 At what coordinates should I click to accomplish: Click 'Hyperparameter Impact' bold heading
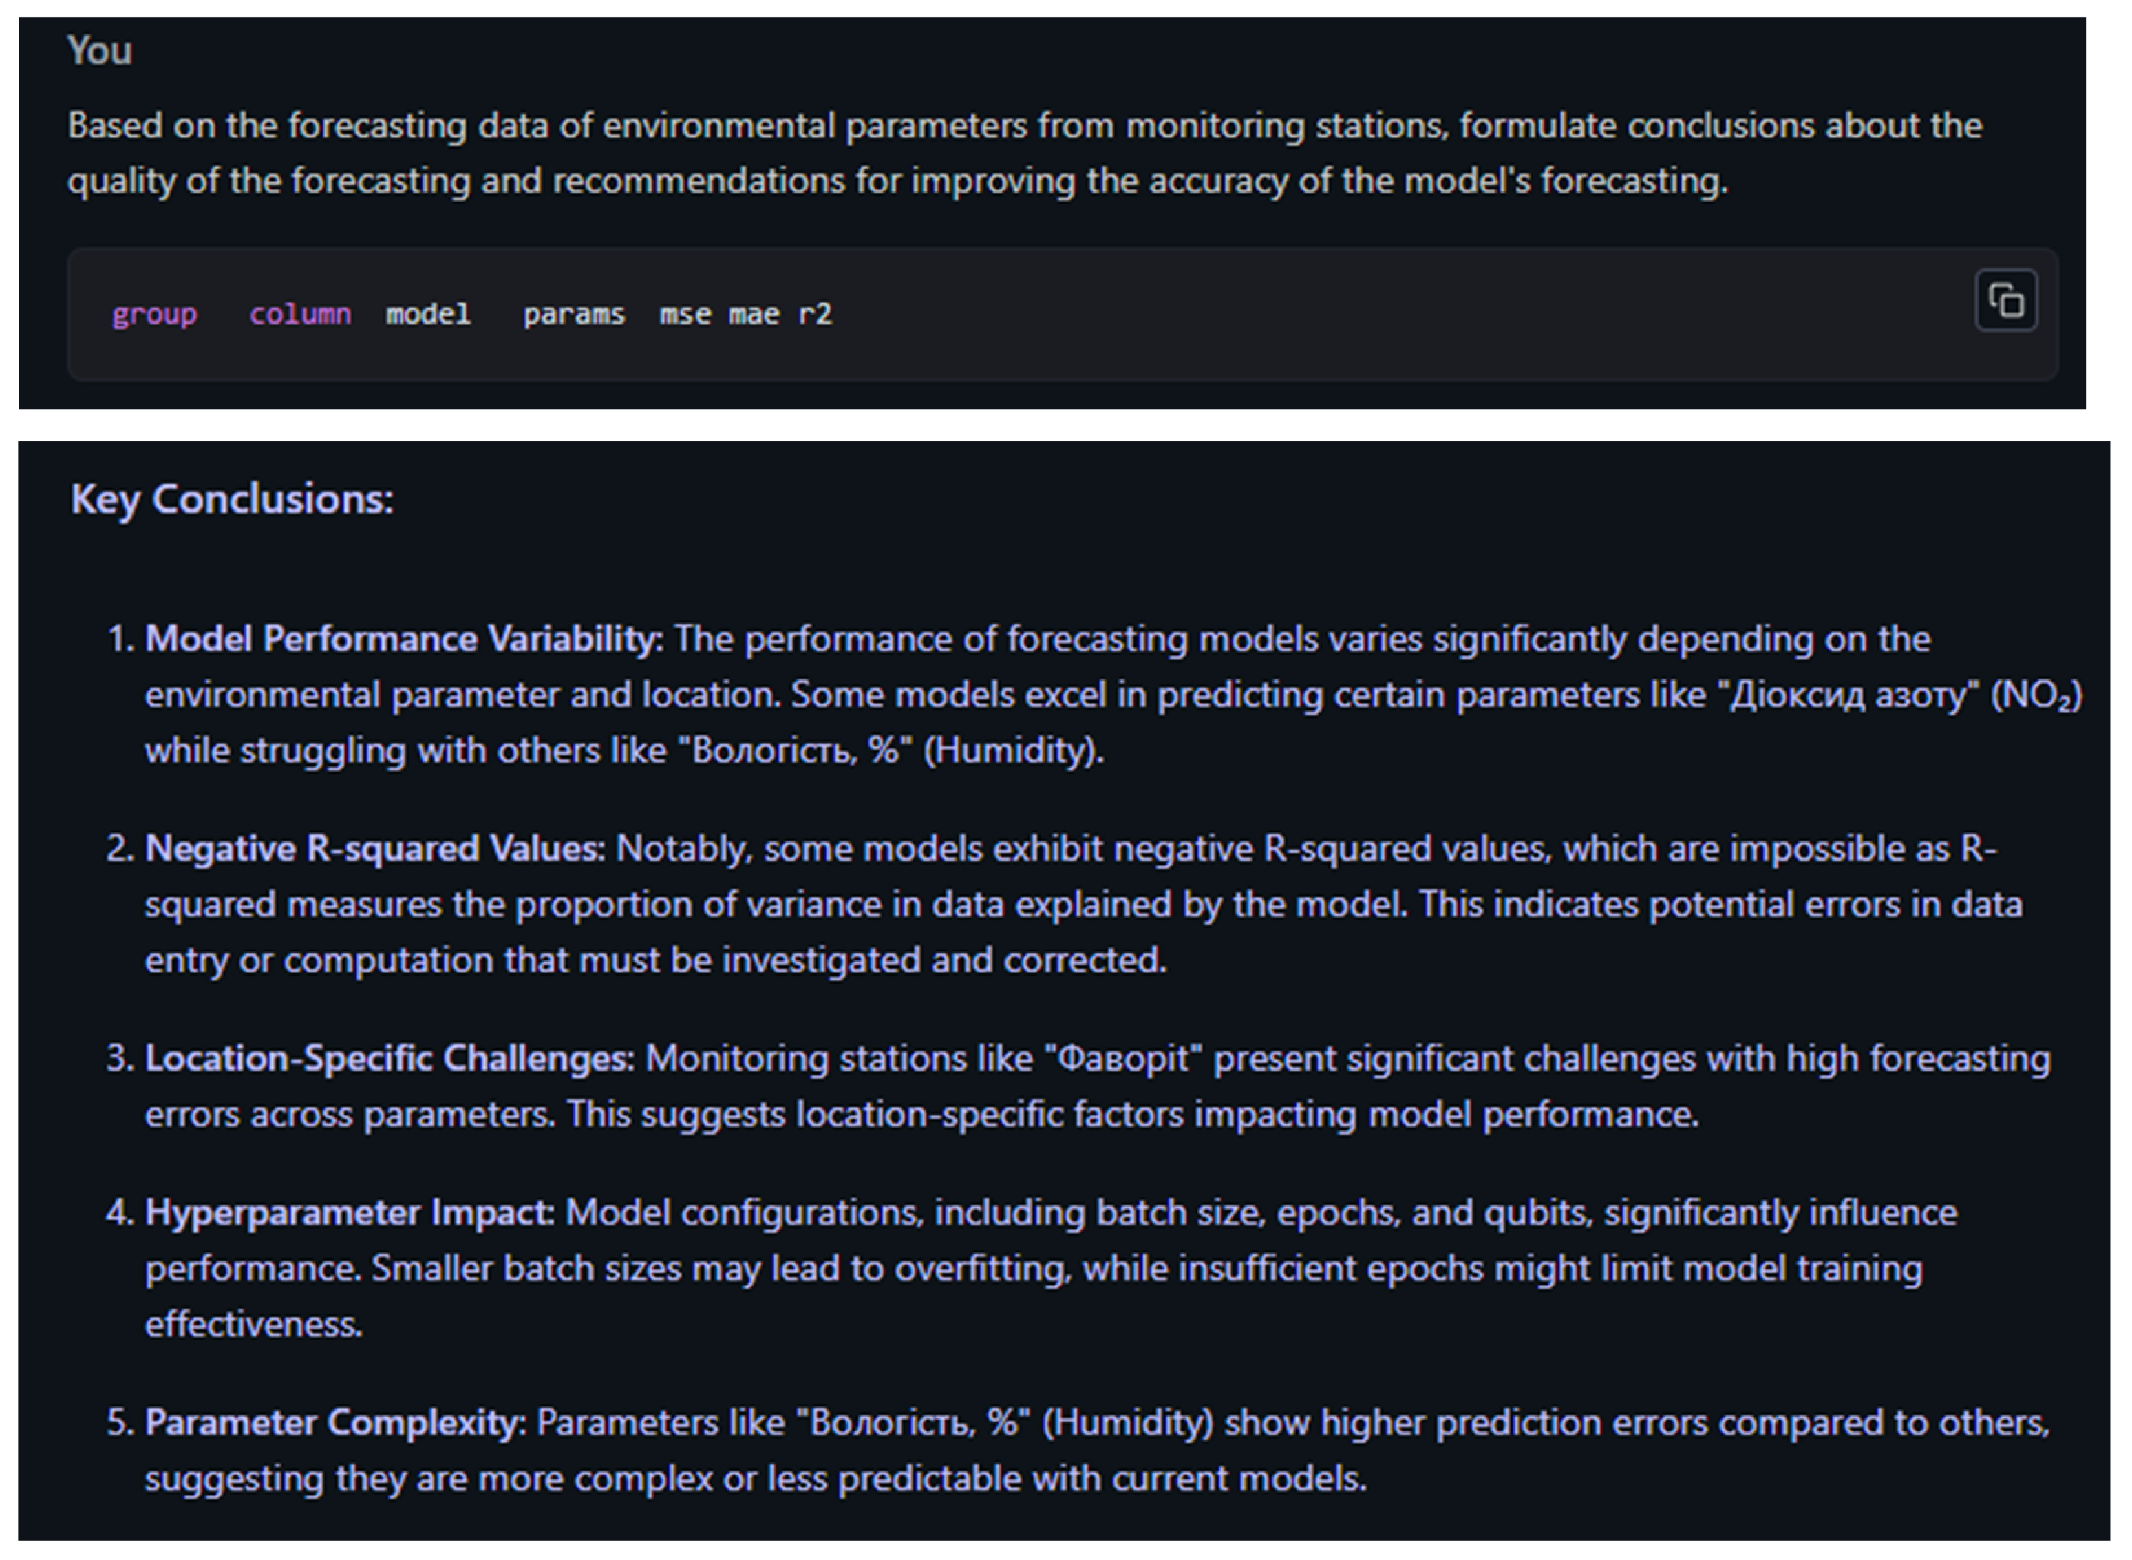(349, 1212)
